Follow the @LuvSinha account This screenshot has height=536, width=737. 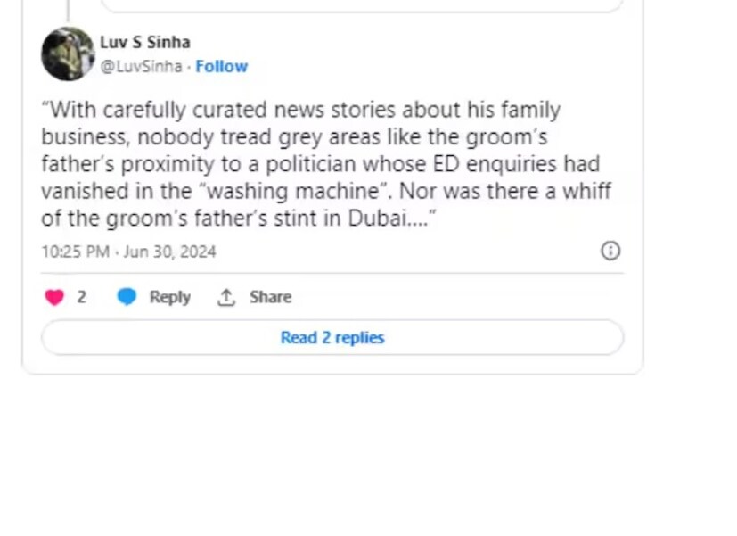point(222,66)
